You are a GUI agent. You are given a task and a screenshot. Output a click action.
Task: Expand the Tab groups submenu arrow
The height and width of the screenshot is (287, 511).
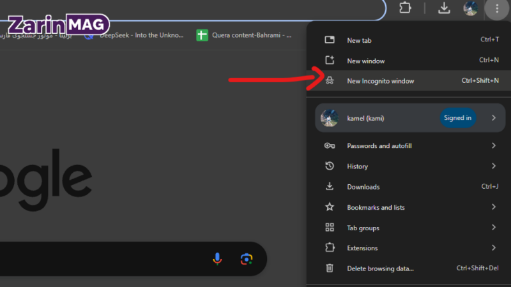[x=494, y=227]
